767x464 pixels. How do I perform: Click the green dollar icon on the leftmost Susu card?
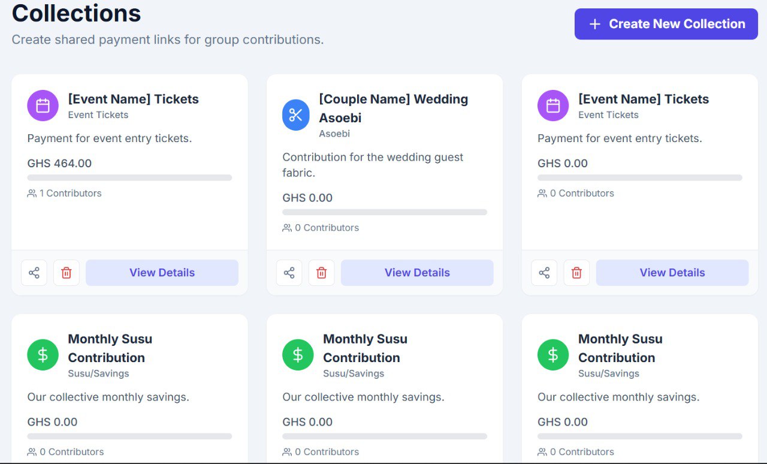coord(43,355)
